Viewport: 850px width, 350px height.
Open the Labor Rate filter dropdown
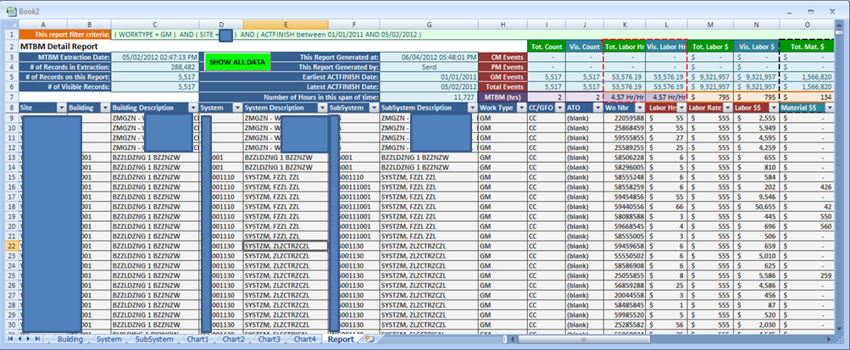pyautogui.click(x=728, y=108)
